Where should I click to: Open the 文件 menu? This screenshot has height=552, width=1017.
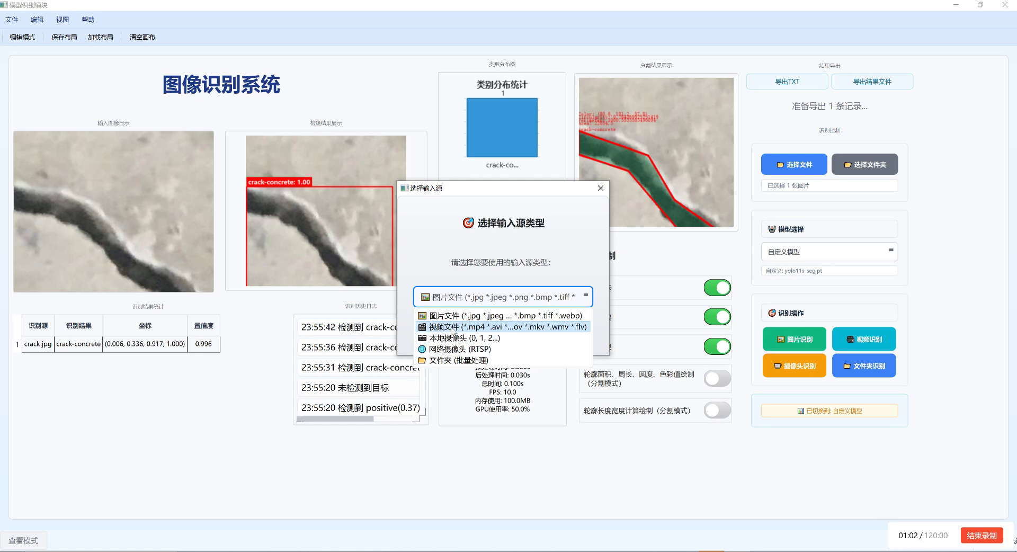click(12, 20)
